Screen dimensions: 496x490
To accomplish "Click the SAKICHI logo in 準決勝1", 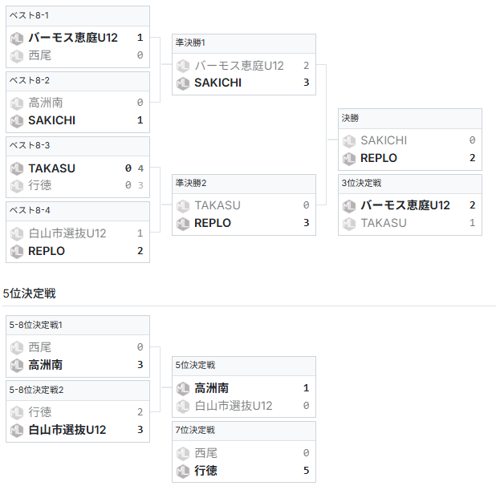I will (182, 83).
